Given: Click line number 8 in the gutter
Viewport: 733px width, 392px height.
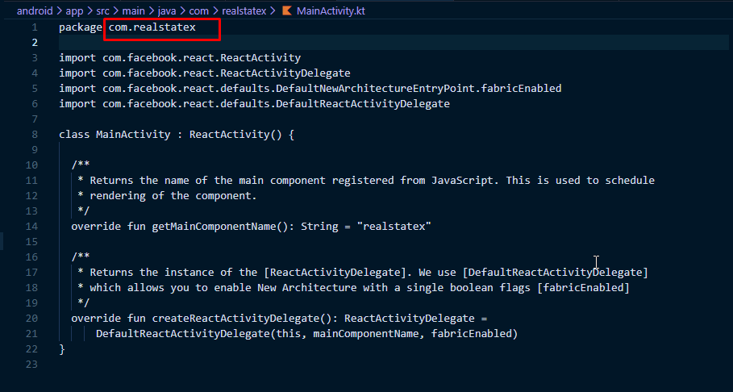Looking at the screenshot, I should (x=35, y=135).
